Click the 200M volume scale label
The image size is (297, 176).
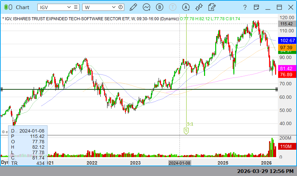pos(285,138)
